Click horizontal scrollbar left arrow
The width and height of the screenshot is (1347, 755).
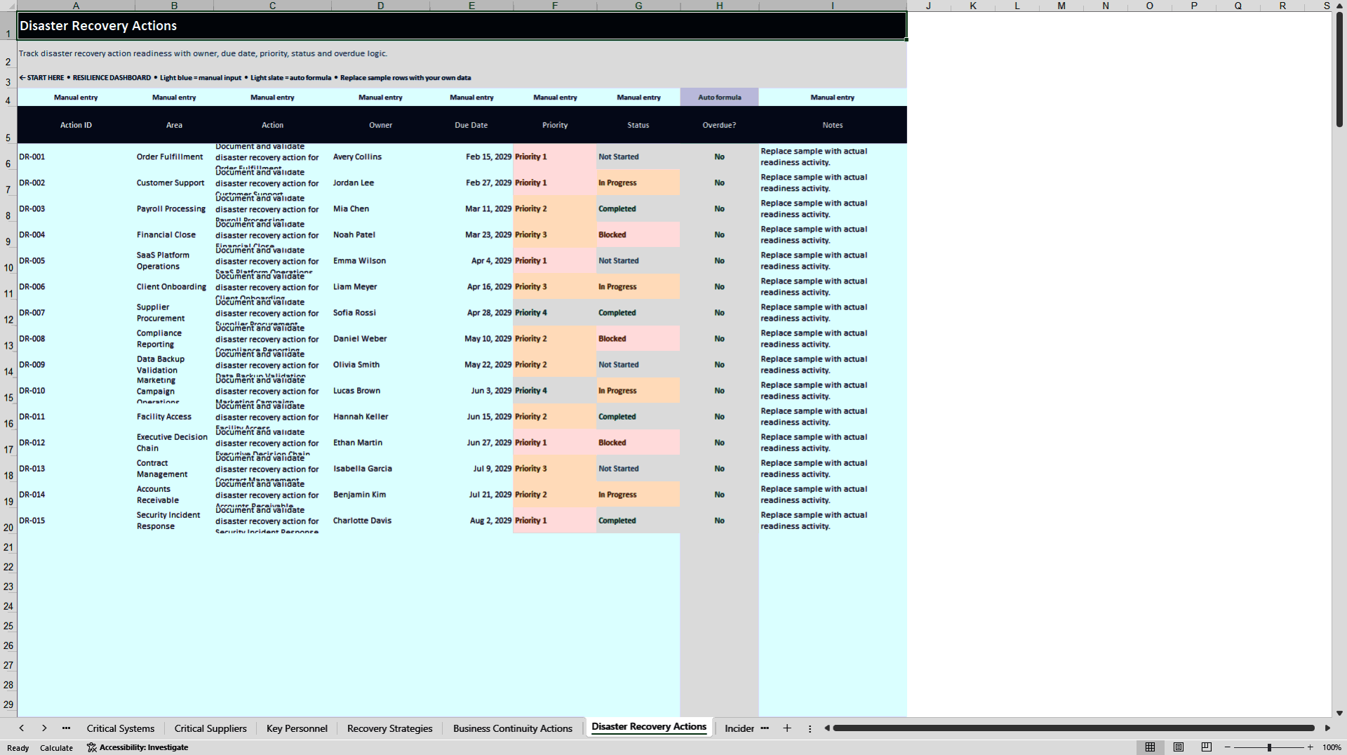tap(827, 728)
